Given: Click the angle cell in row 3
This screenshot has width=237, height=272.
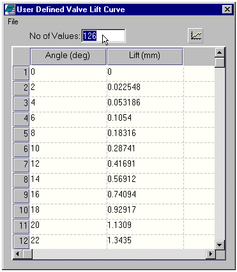Looking at the screenshot, I should [68, 103].
